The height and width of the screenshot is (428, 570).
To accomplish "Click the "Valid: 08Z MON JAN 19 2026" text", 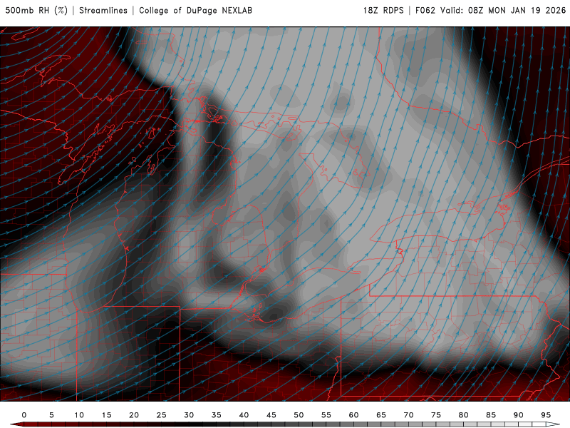I will tap(503, 10).
